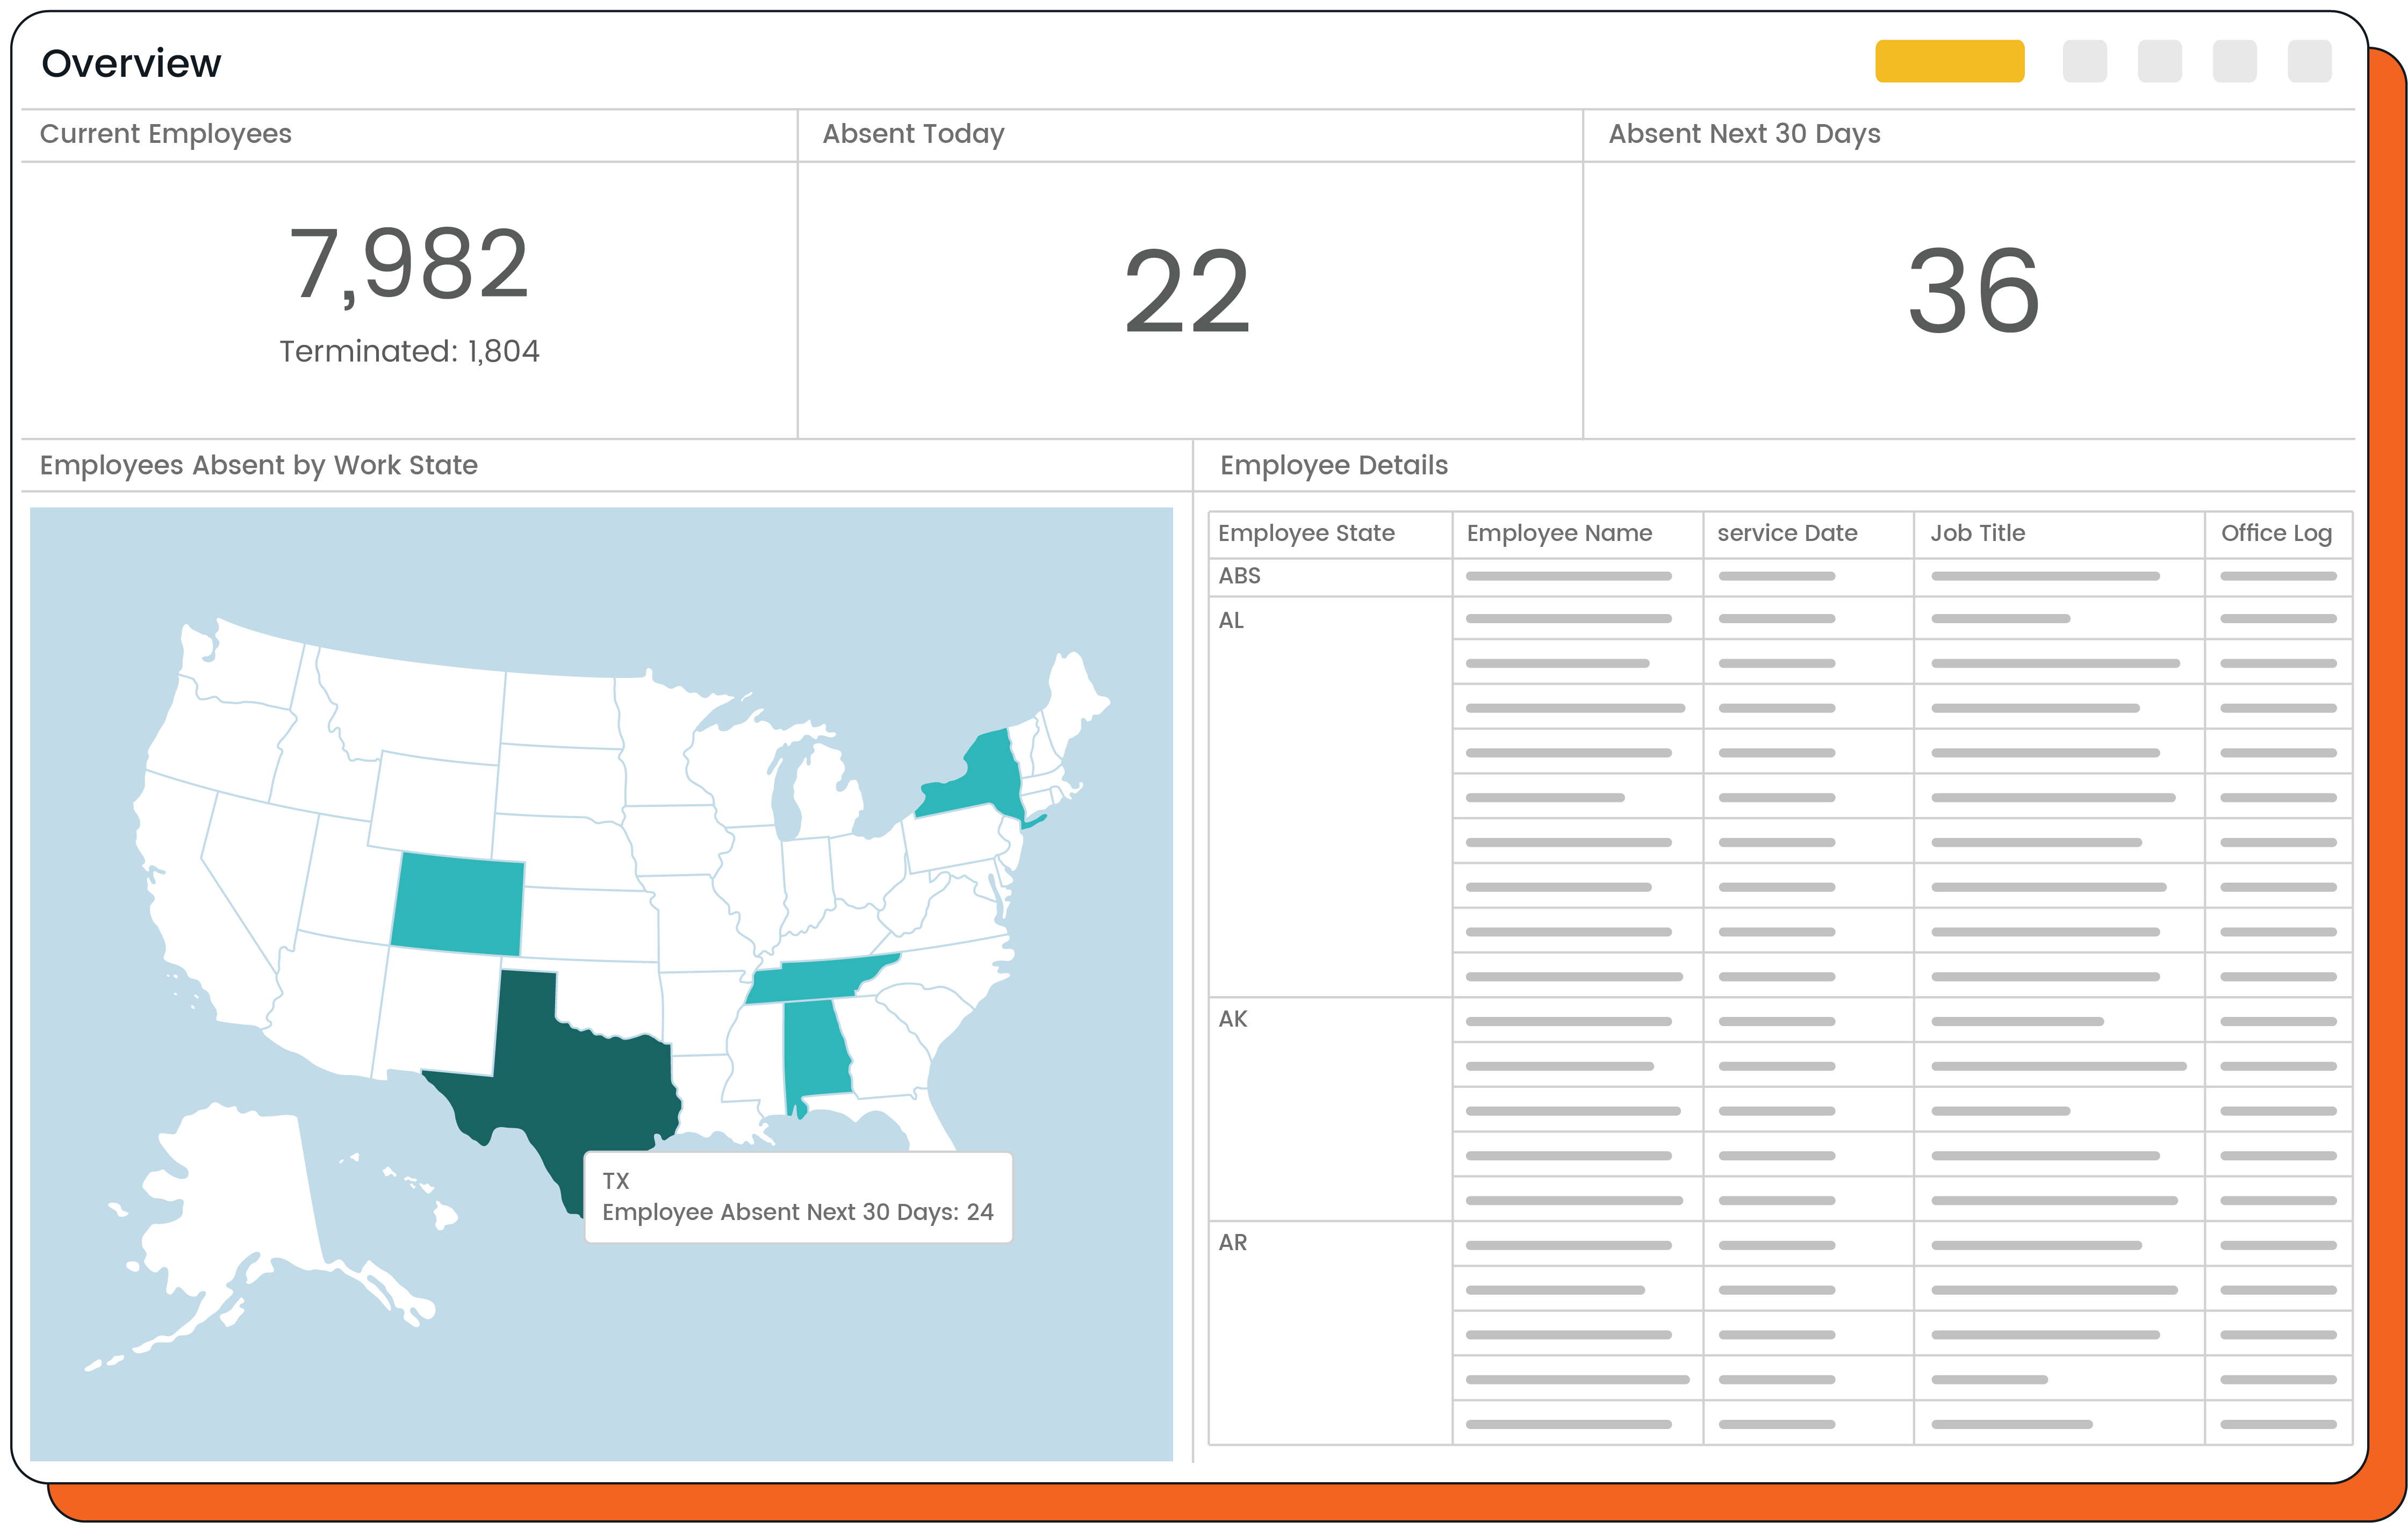This screenshot has width=2408, height=1530.
Task: Click the third gray header icon
Action: (2234, 62)
